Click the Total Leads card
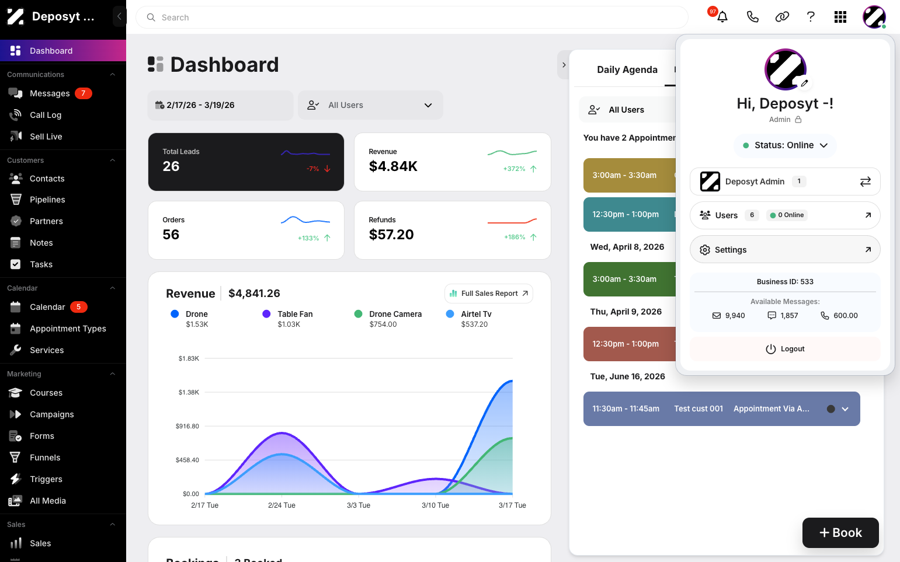 tap(246, 162)
